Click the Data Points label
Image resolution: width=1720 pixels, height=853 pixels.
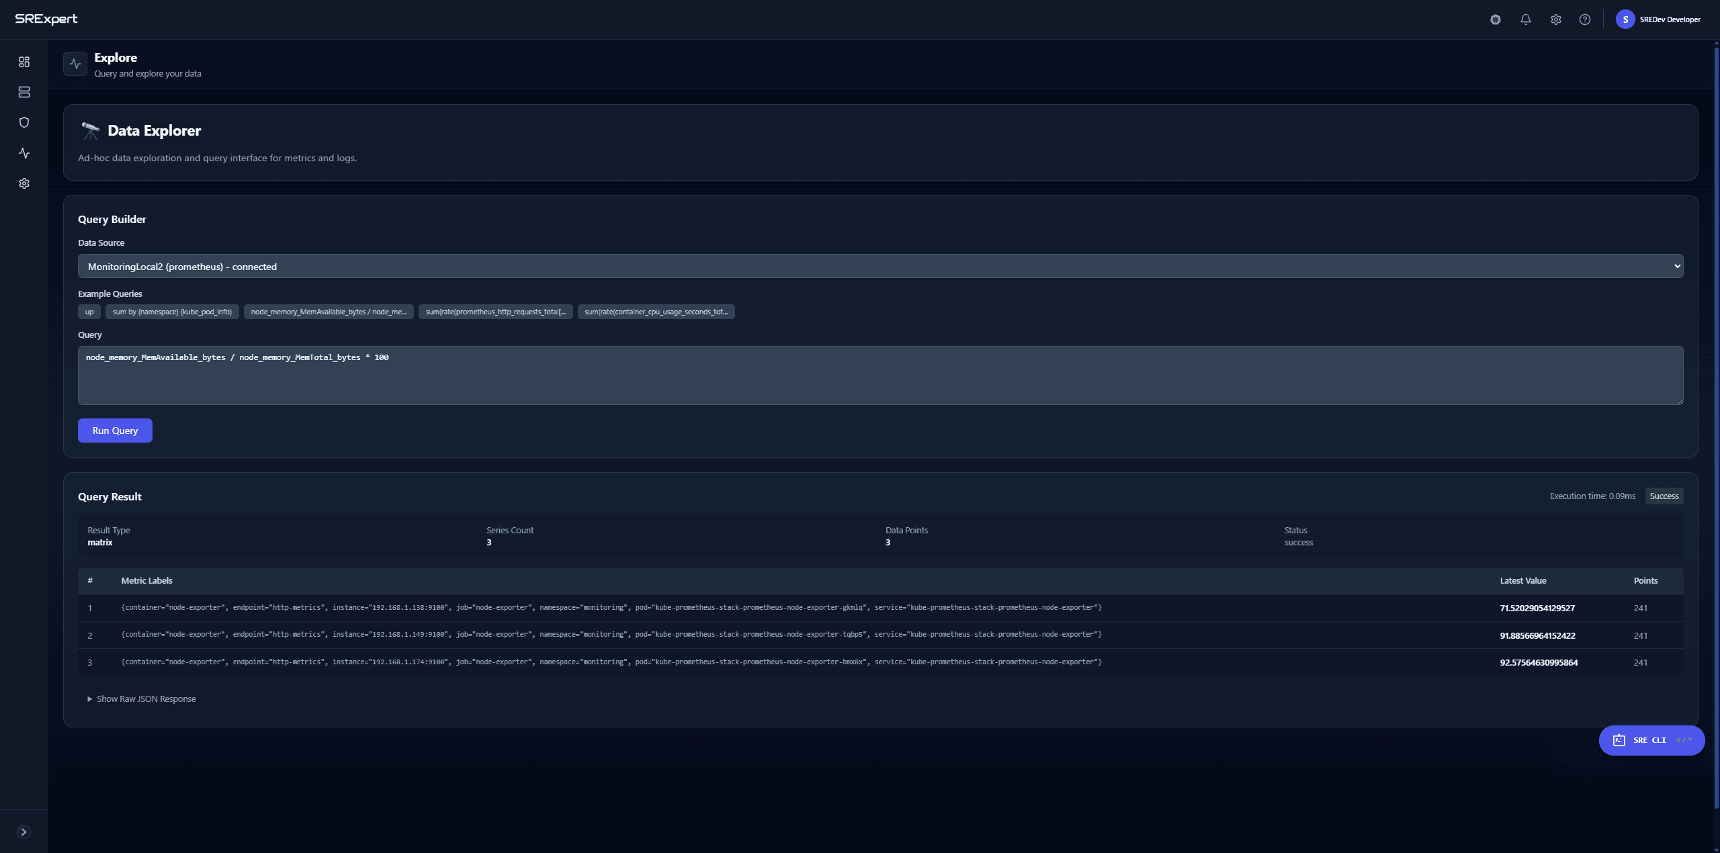906,531
